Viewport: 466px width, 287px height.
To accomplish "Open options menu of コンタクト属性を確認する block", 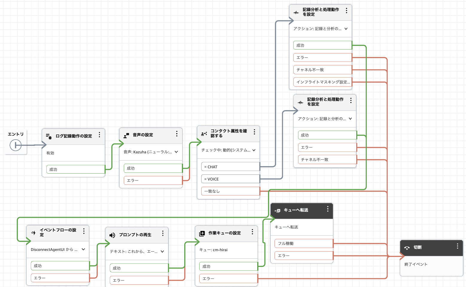I will [x=254, y=132].
